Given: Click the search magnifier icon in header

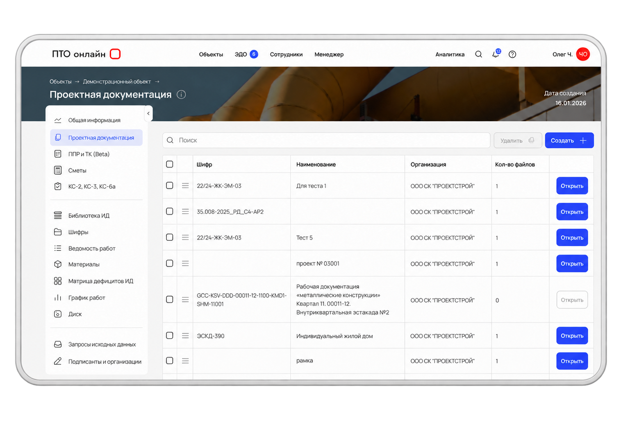Looking at the screenshot, I should pyautogui.click(x=478, y=54).
